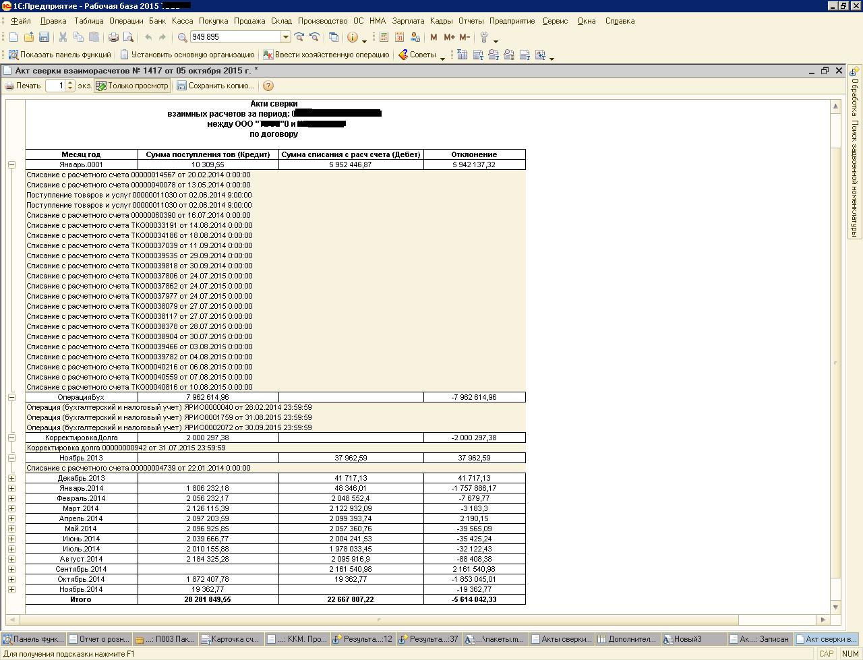863x660 pixels.
Task: Collapse the ОперацияБух group
Action: click(x=11, y=397)
